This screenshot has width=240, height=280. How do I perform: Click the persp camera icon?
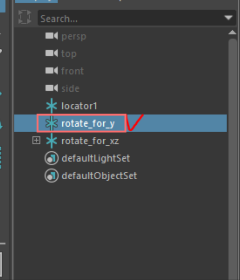coord(51,36)
